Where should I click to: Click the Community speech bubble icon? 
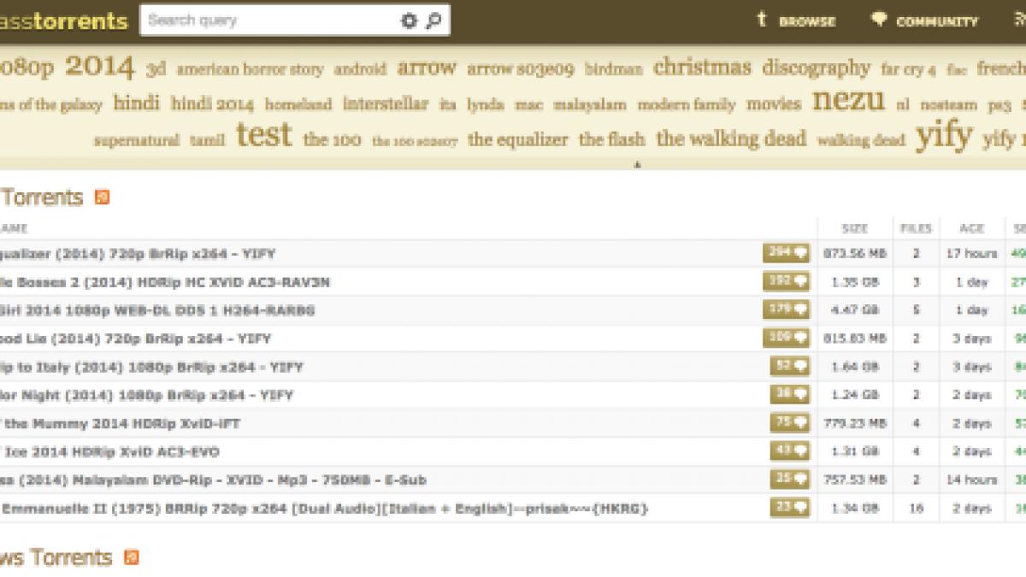click(x=878, y=20)
